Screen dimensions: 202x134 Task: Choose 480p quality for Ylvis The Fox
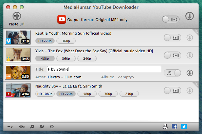click(x=45, y=59)
